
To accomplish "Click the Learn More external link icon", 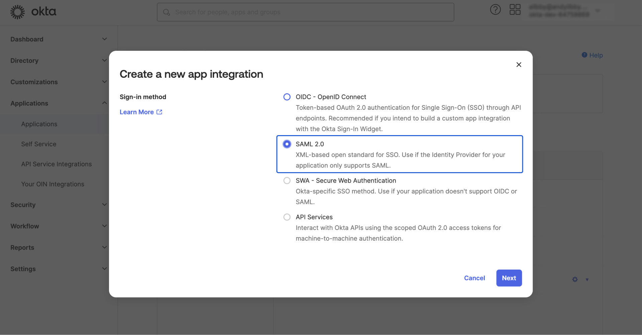I will [159, 112].
